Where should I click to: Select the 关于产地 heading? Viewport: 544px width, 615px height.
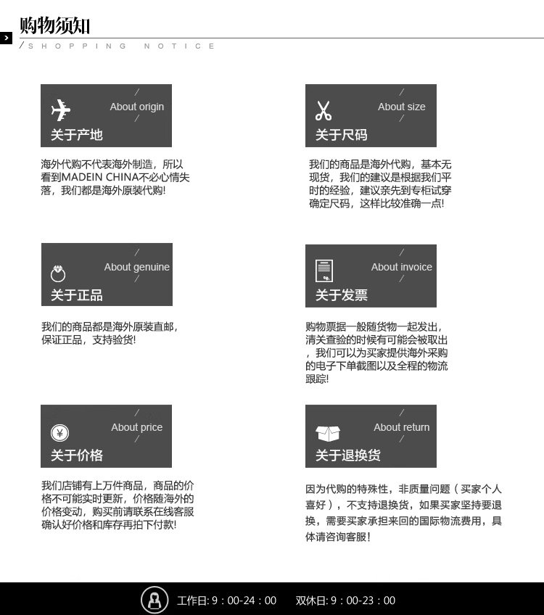76,135
